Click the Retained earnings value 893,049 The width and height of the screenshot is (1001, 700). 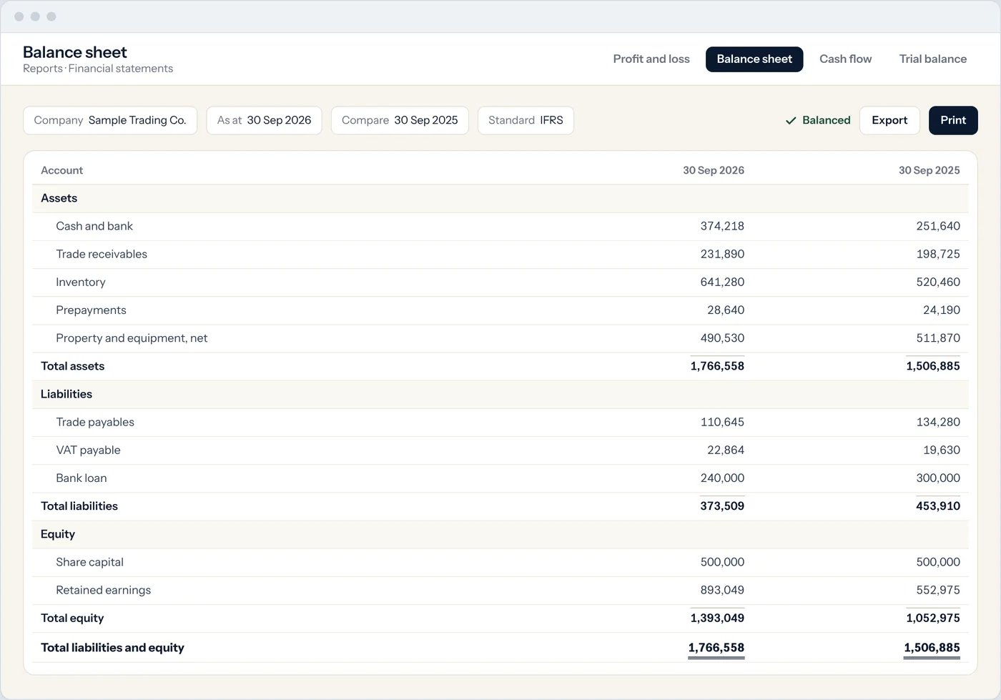(722, 590)
